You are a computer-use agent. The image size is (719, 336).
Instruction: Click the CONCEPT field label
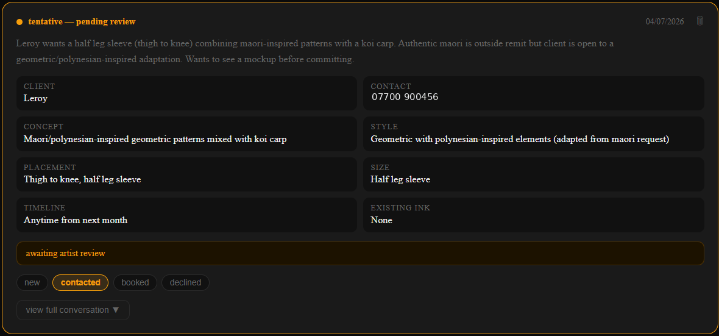43,127
